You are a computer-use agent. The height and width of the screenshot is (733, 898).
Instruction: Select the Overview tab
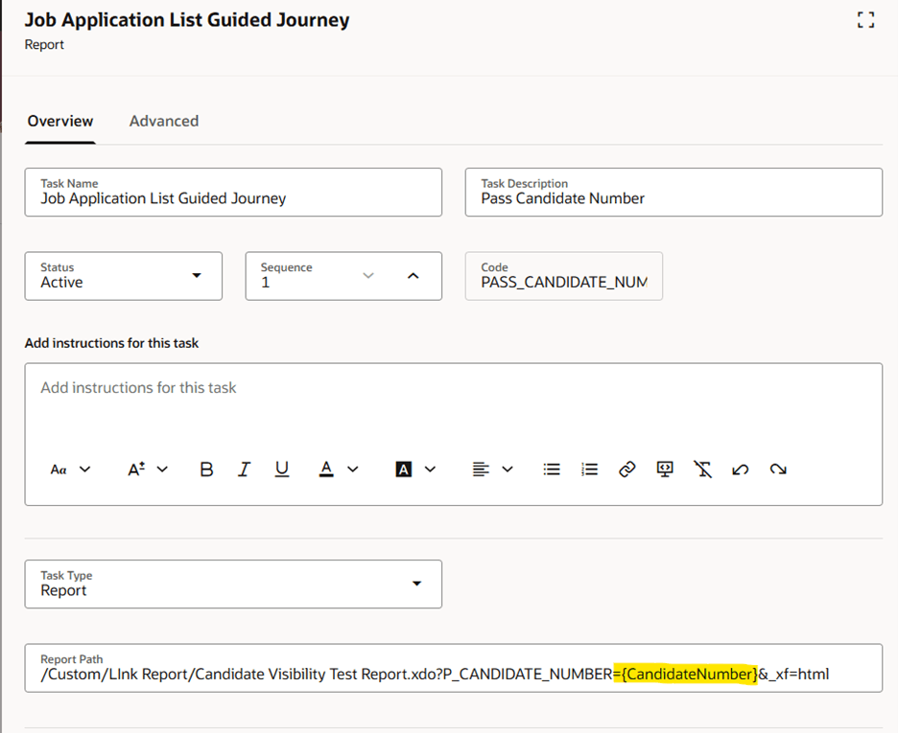coord(60,122)
